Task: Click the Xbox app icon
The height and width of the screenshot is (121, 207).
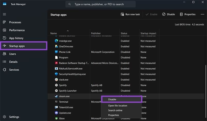Action: click(56, 118)
